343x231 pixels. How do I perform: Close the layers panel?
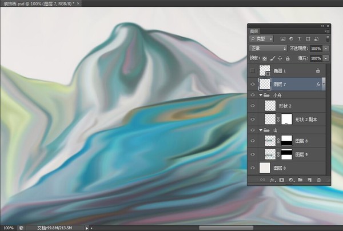[328, 26]
